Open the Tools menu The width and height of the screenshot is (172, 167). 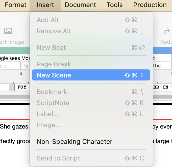(115, 5)
